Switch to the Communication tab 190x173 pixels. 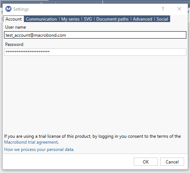tap(42, 19)
